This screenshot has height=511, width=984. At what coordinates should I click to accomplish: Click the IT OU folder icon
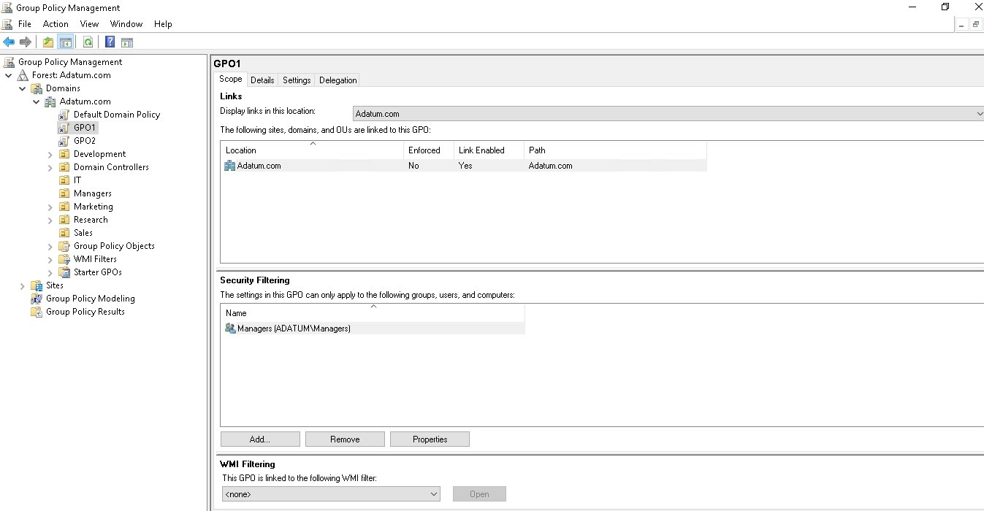pos(64,180)
